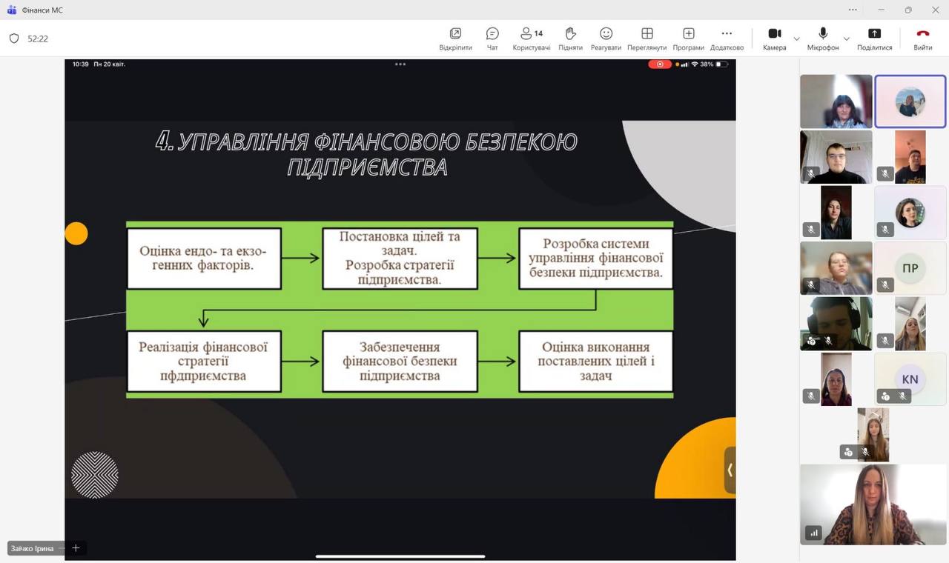Expand microphone options dropdown arrow
Image resolution: width=949 pixels, height=563 pixels.
[x=846, y=39]
